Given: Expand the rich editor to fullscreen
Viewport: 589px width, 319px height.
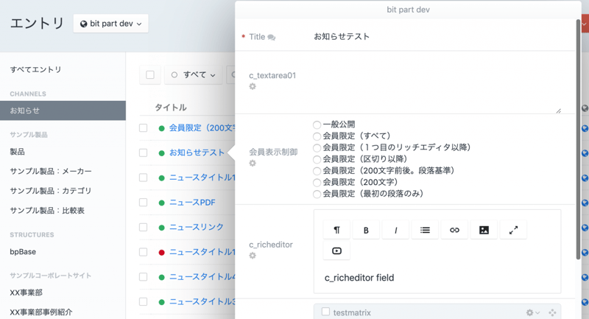Looking at the screenshot, I should tap(513, 230).
